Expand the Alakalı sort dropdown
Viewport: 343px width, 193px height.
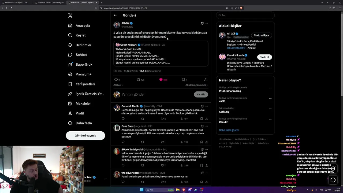click(118, 85)
